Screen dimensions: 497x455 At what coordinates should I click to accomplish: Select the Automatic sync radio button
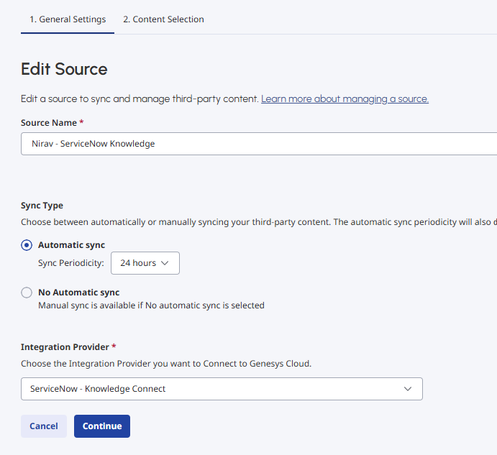click(x=27, y=245)
